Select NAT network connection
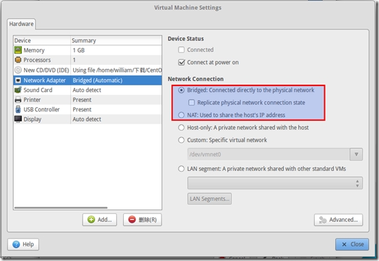 [x=181, y=115]
